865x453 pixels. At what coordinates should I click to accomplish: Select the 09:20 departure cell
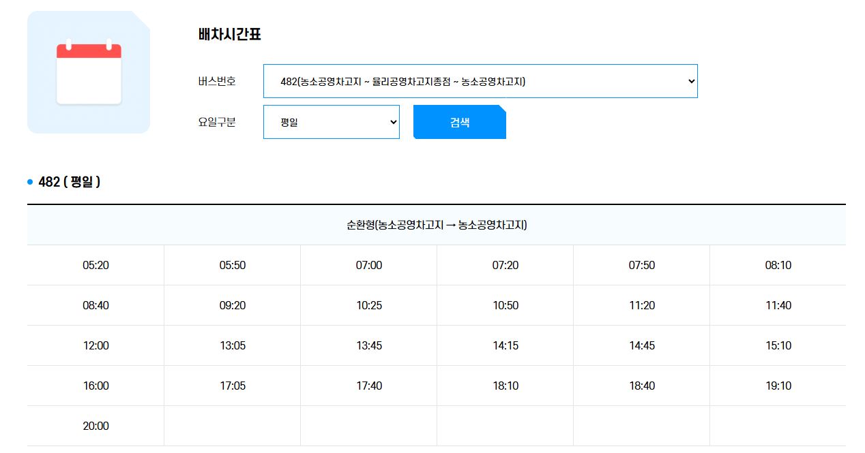(232, 305)
